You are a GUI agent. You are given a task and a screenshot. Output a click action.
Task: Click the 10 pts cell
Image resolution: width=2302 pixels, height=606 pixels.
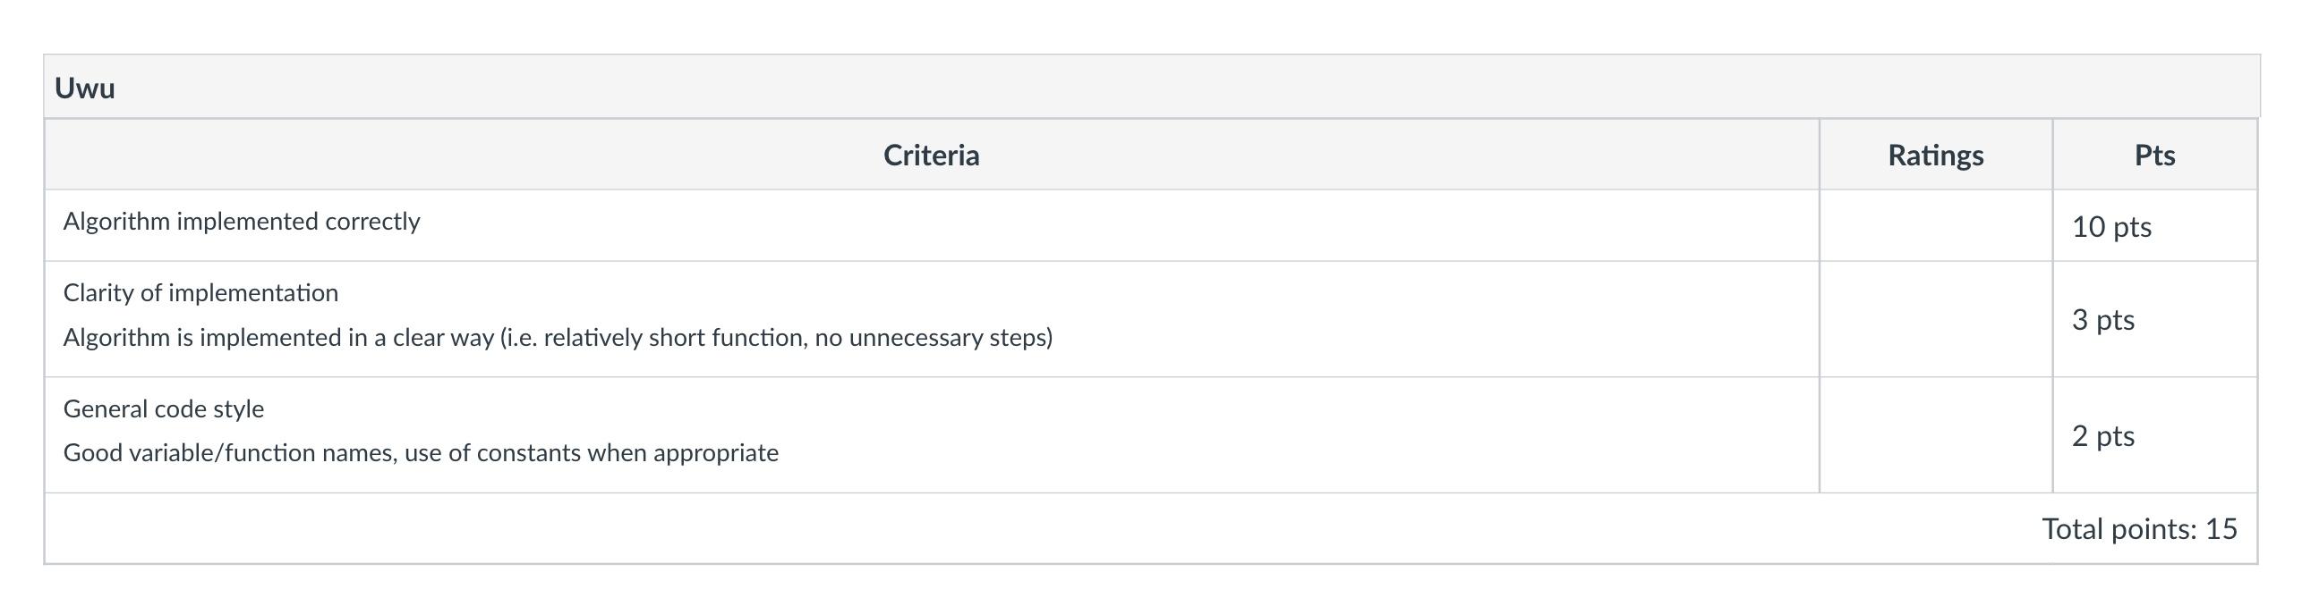point(2155,226)
